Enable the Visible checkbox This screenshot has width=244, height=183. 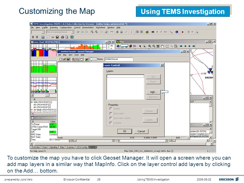pyautogui.click(x=111, y=109)
